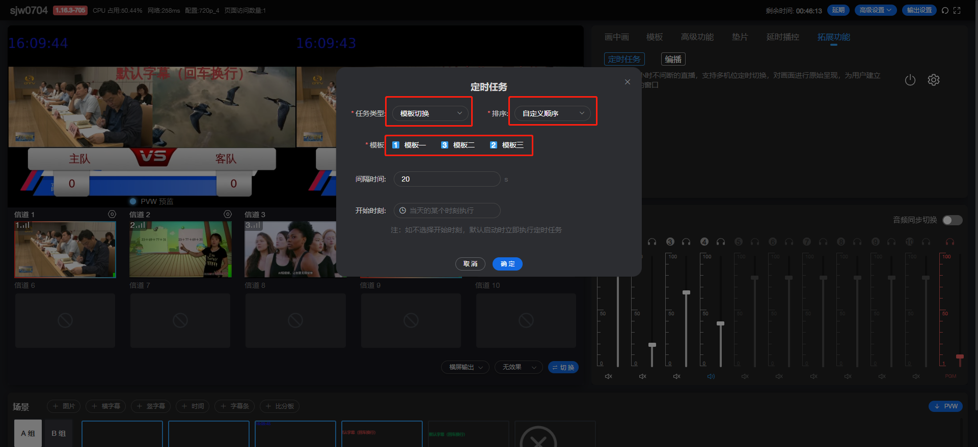Monitor channel 4 with its headphone icon
The width and height of the screenshot is (978, 447).
(x=720, y=242)
